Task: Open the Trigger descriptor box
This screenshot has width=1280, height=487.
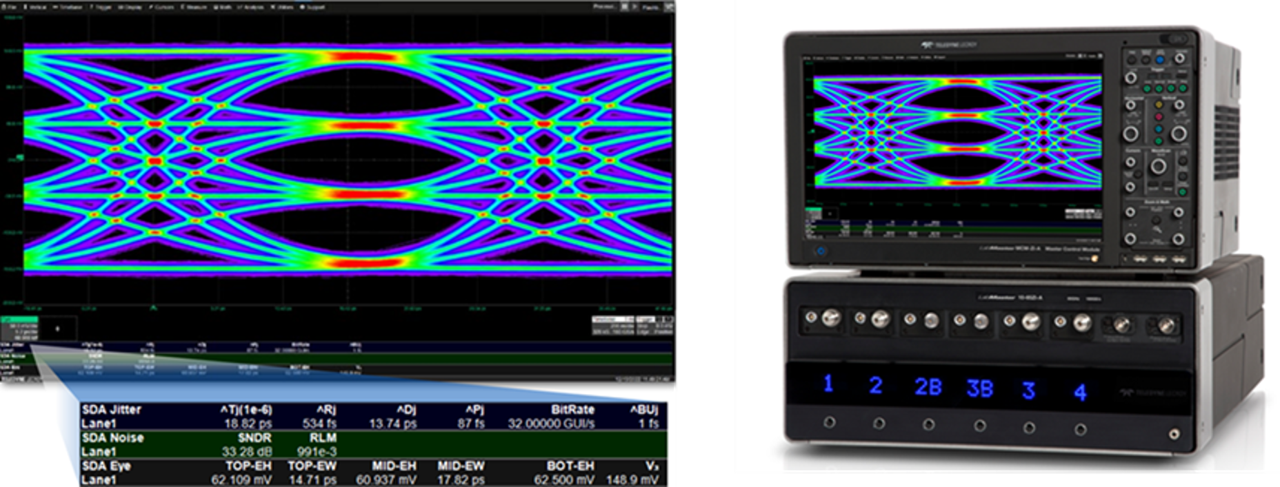Action: tap(654, 326)
